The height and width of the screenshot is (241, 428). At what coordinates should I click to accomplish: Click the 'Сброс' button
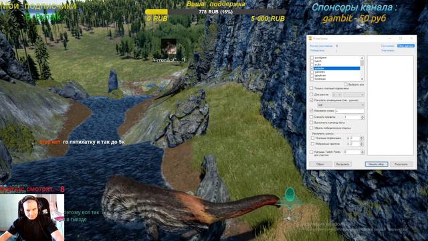point(320,164)
